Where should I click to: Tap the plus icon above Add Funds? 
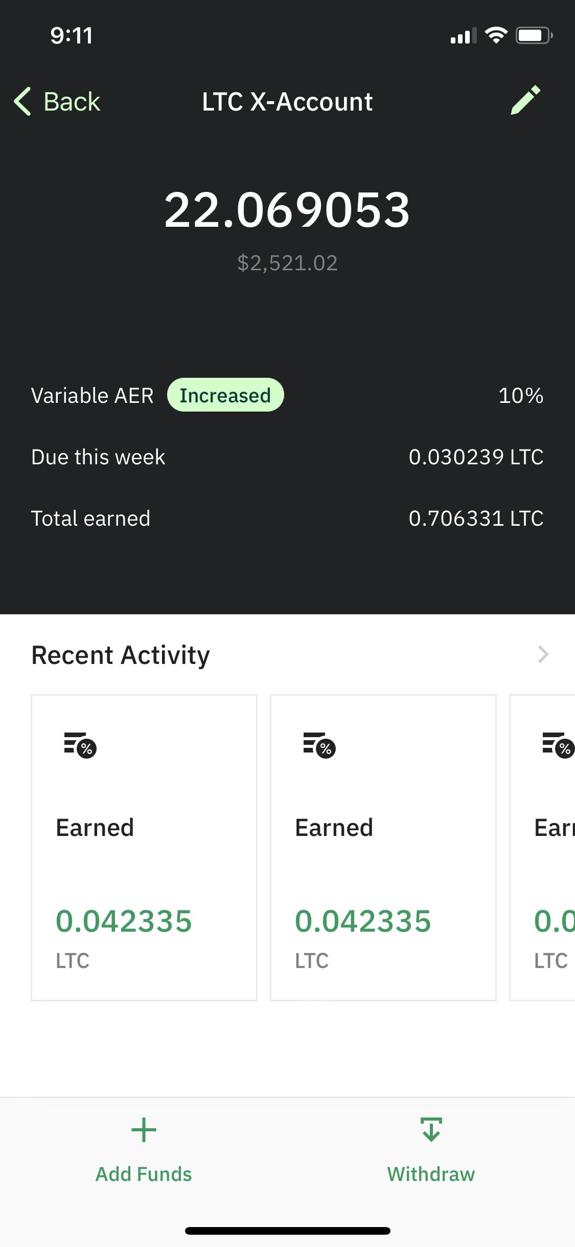click(x=144, y=1130)
